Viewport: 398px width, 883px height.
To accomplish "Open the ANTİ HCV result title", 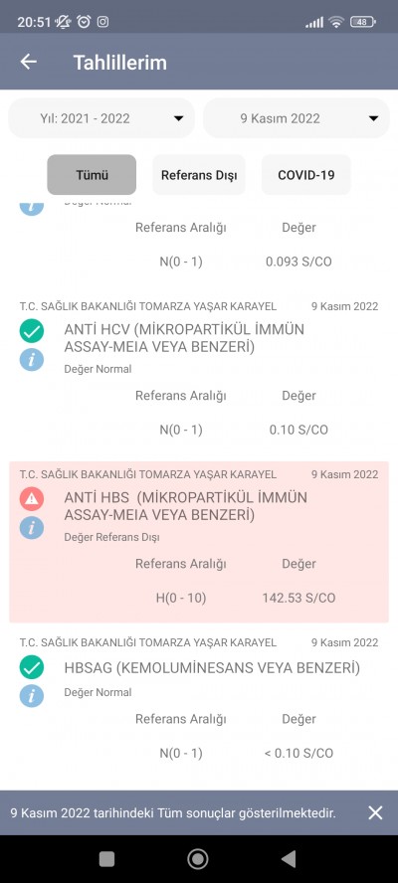I will pos(184,338).
